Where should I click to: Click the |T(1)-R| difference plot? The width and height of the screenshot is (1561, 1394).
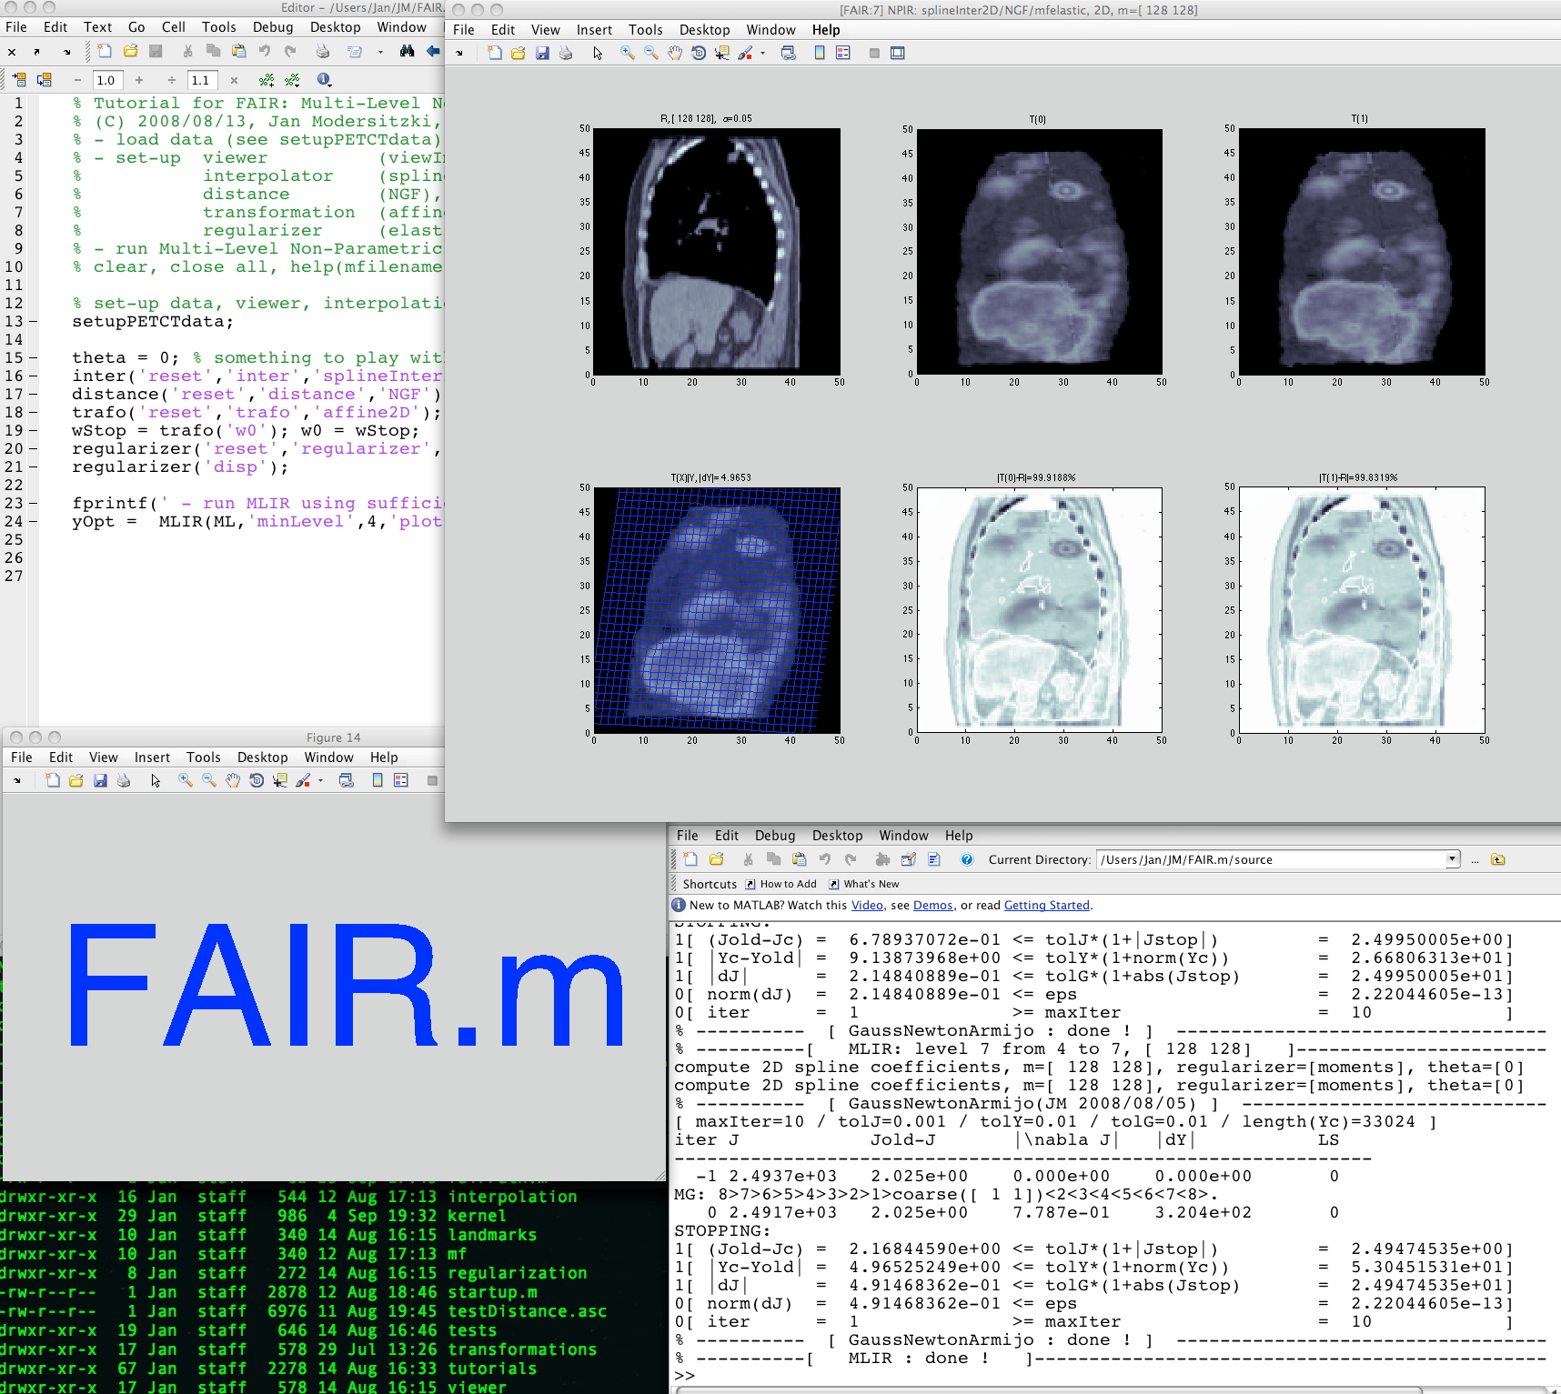click(1362, 610)
